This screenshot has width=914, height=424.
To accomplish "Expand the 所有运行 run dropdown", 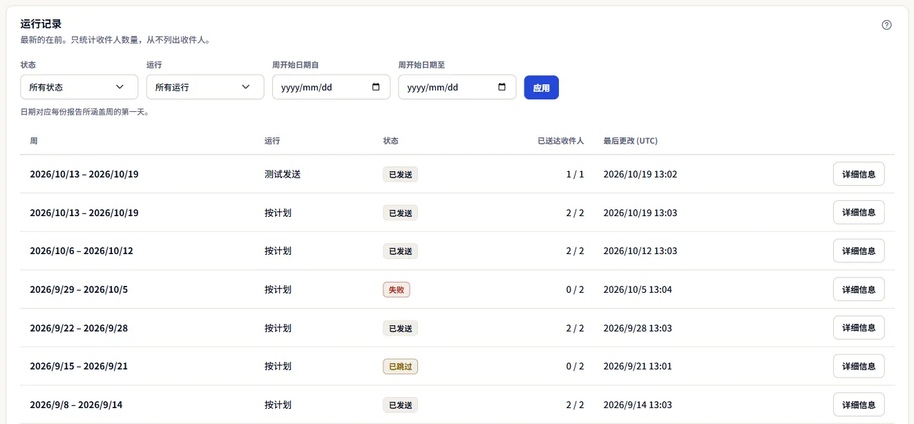I will [x=205, y=87].
